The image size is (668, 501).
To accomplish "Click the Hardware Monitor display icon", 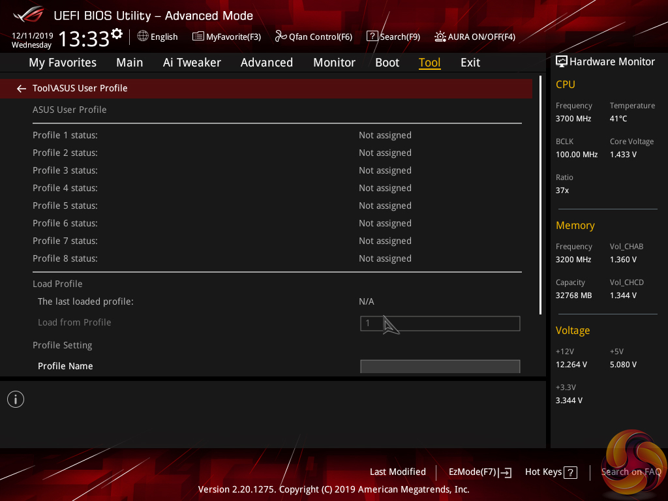I will (x=562, y=61).
